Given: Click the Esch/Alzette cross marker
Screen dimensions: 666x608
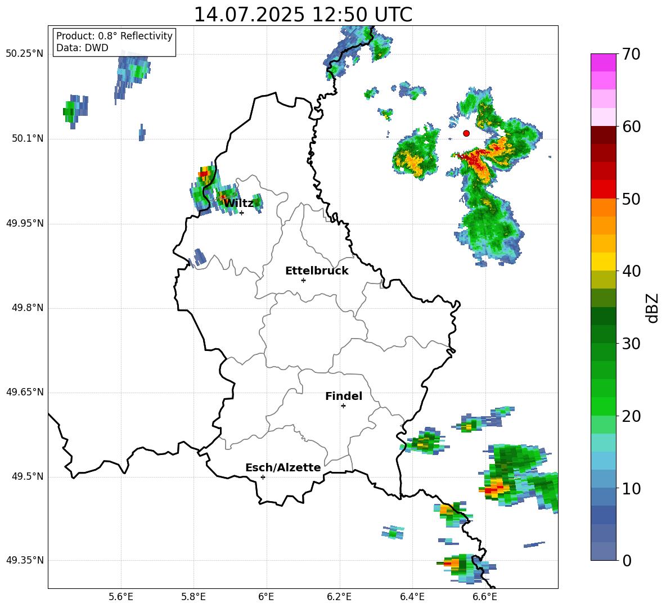Looking at the screenshot, I should [263, 477].
